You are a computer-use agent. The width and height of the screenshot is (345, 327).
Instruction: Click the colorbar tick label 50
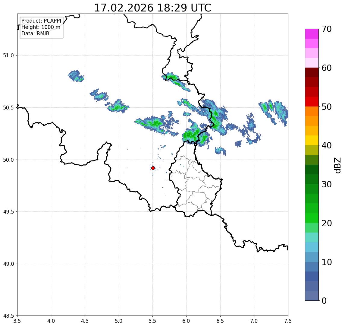coord(327,107)
